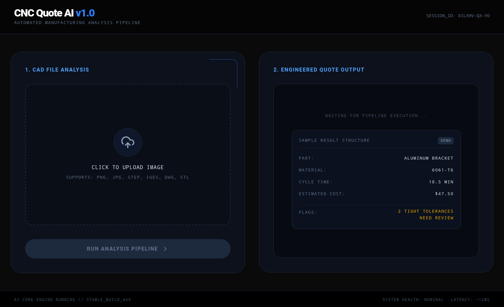The image size is (504, 307).
Task: Click the 'Latency: ~12MS' footer status
Action: tap(470, 300)
